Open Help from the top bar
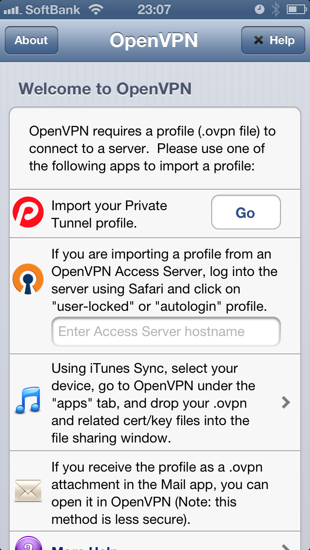This screenshot has width=310, height=550. coord(273,40)
